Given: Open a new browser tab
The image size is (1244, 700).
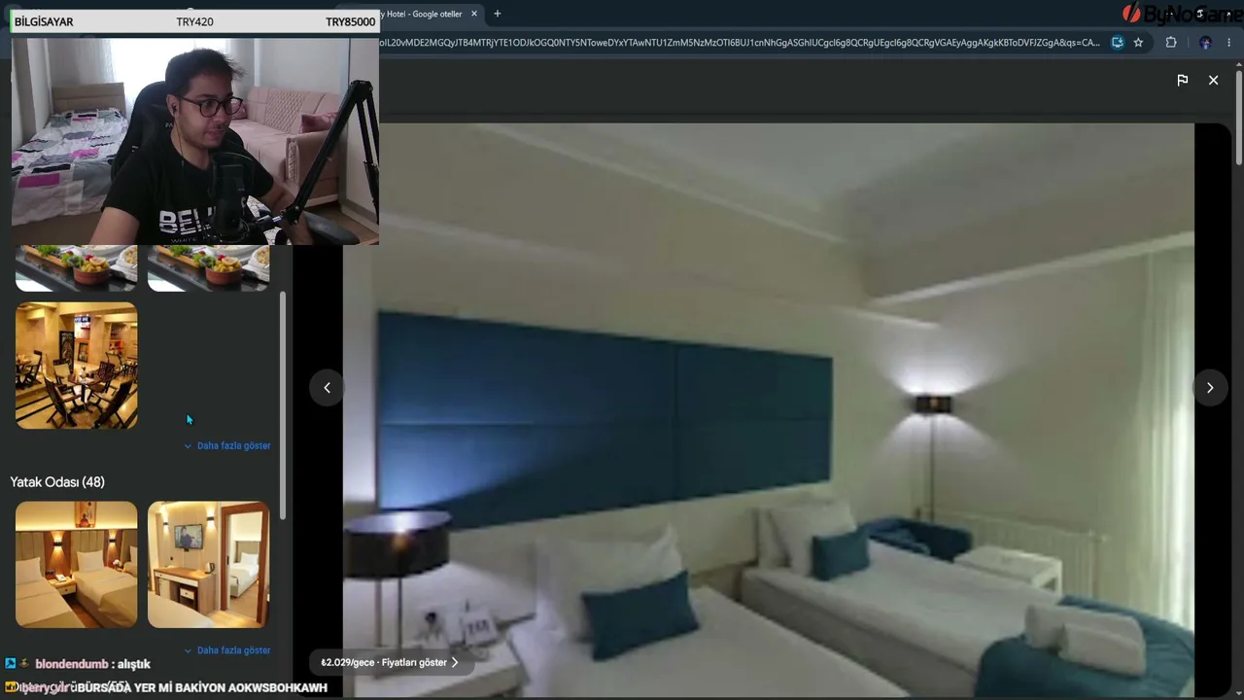Looking at the screenshot, I should click(498, 14).
